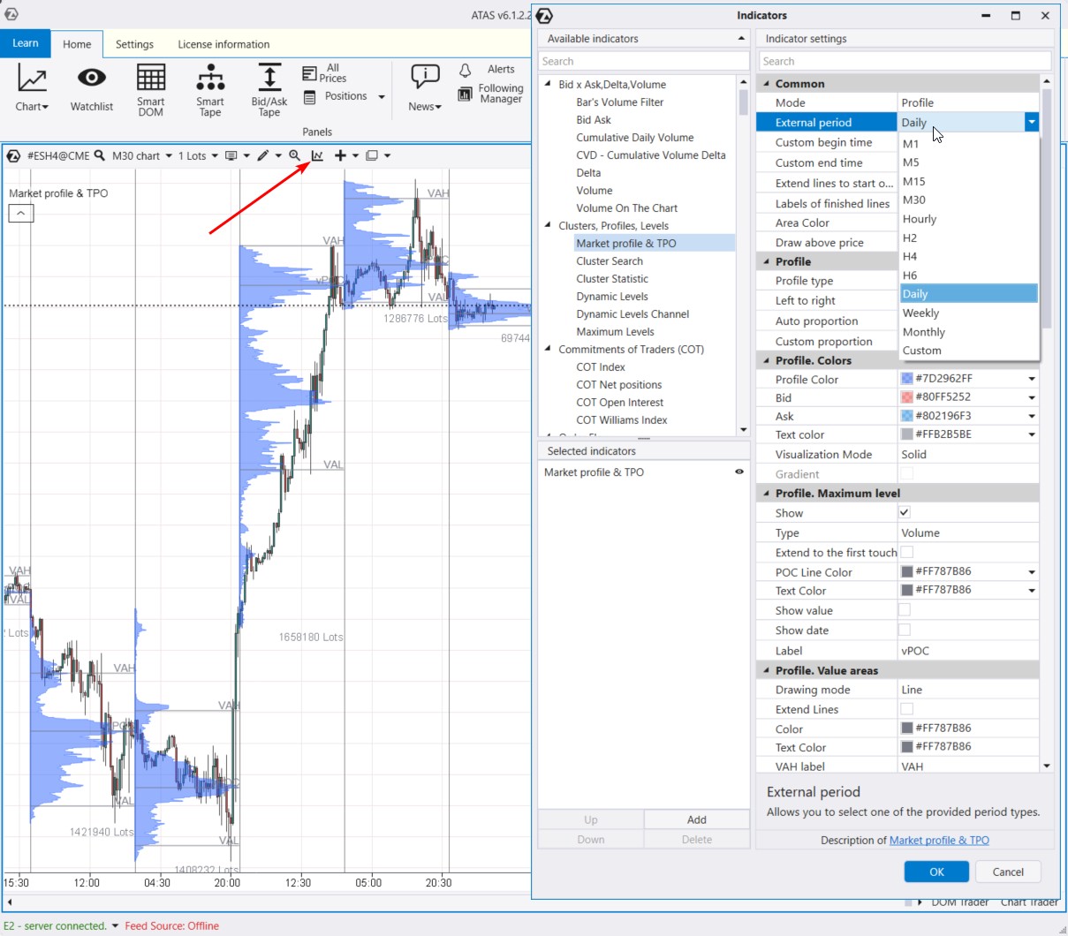This screenshot has width=1068, height=936.
Task: Open the Market profile & TPO description link
Action: pos(939,840)
